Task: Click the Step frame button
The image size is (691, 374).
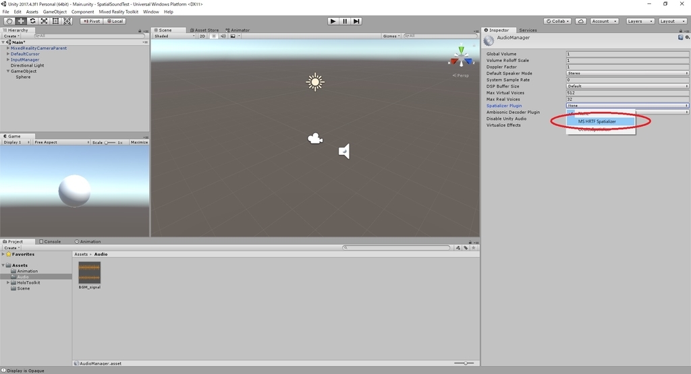Action: click(x=356, y=21)
